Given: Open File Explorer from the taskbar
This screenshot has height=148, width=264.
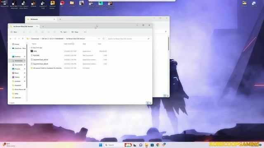Looking at the screenshot, I should (146, 145).
